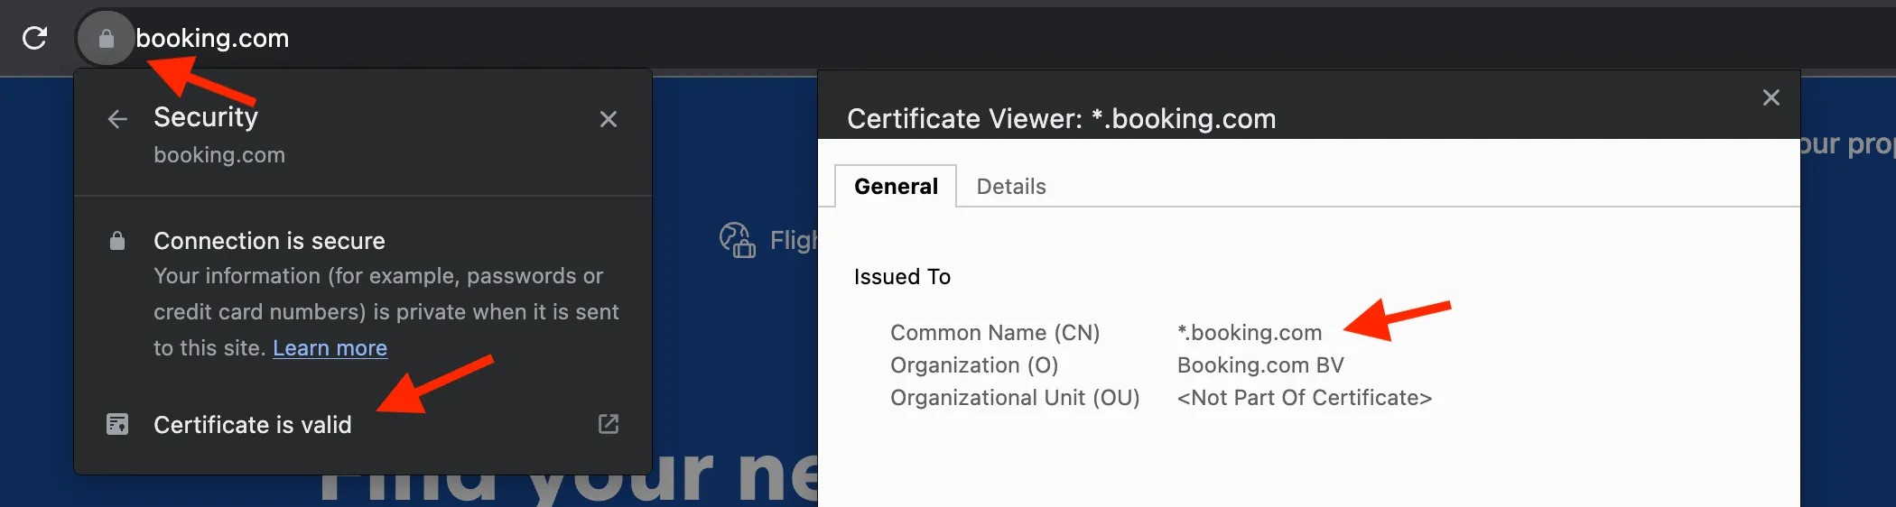Close the Security popup

tap(609, 119)
